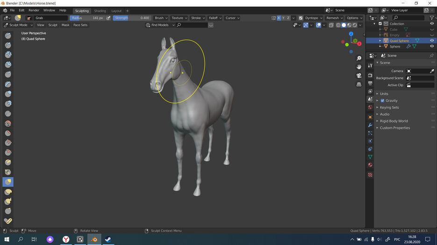Click the Blender logo menu icon
This screenshot has width=437, height=245.
pyautogui.click(x=5, y=10)
